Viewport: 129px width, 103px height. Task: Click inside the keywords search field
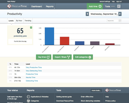pos(112,21)
